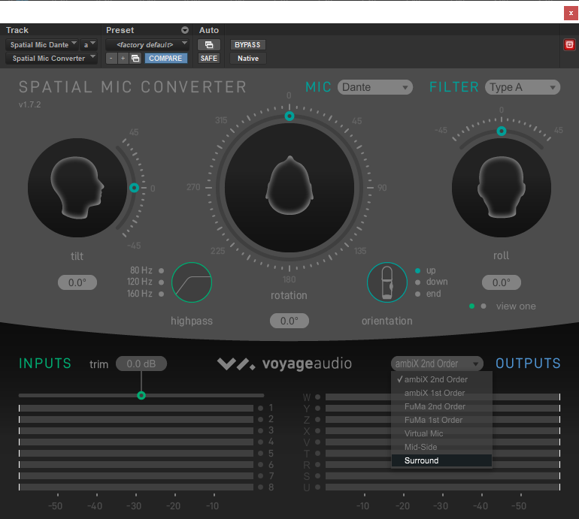Select the grey second view dot
579x519 pixels.
484,306
